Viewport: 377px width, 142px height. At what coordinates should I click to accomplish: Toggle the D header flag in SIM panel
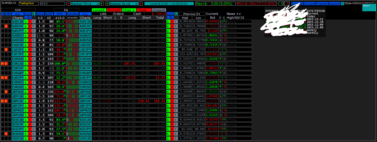point(6,14)
